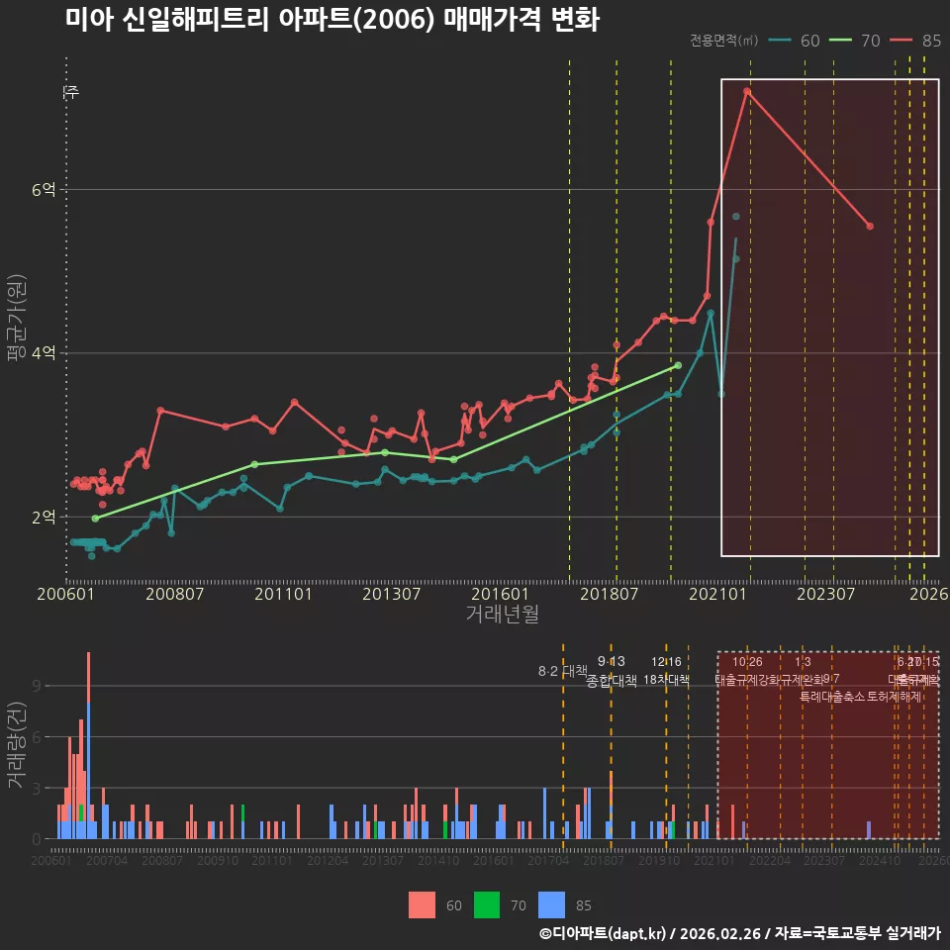This screenshot has height=950, width=950.
Task: Select the teal 60 line in top legend
Action: 780,41
